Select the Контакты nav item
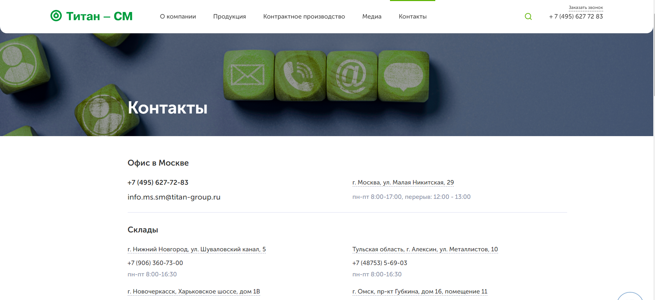The width and height of the screenshot is (655, 300). pos(413,16)
